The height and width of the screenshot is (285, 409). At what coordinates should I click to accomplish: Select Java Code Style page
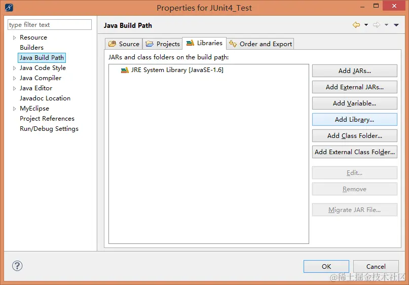coord(43,68)
